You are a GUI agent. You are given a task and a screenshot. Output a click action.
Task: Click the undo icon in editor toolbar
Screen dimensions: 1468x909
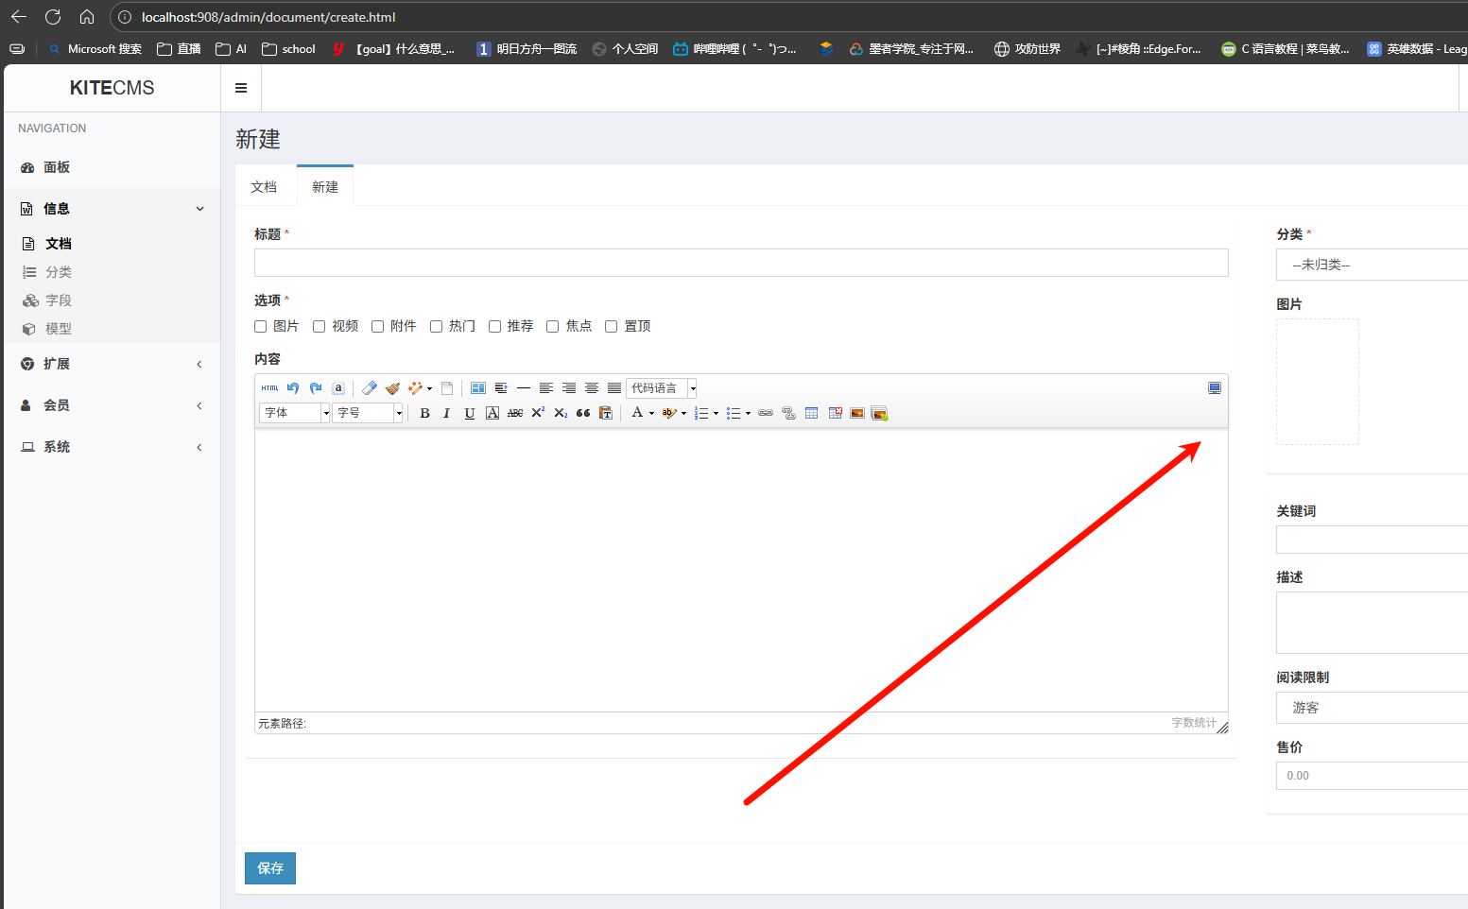point(293,388)
